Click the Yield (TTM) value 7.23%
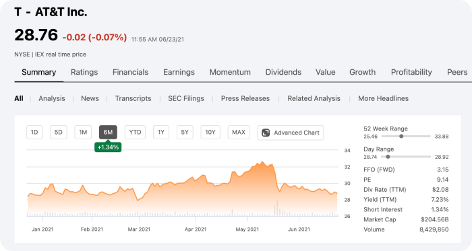Viewport: 472px width, 251px height. [x=440, y=200]
